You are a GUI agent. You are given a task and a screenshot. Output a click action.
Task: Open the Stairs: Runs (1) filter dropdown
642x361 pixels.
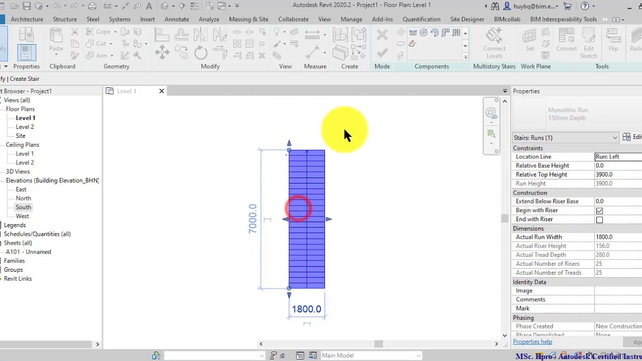coord(566,137)
